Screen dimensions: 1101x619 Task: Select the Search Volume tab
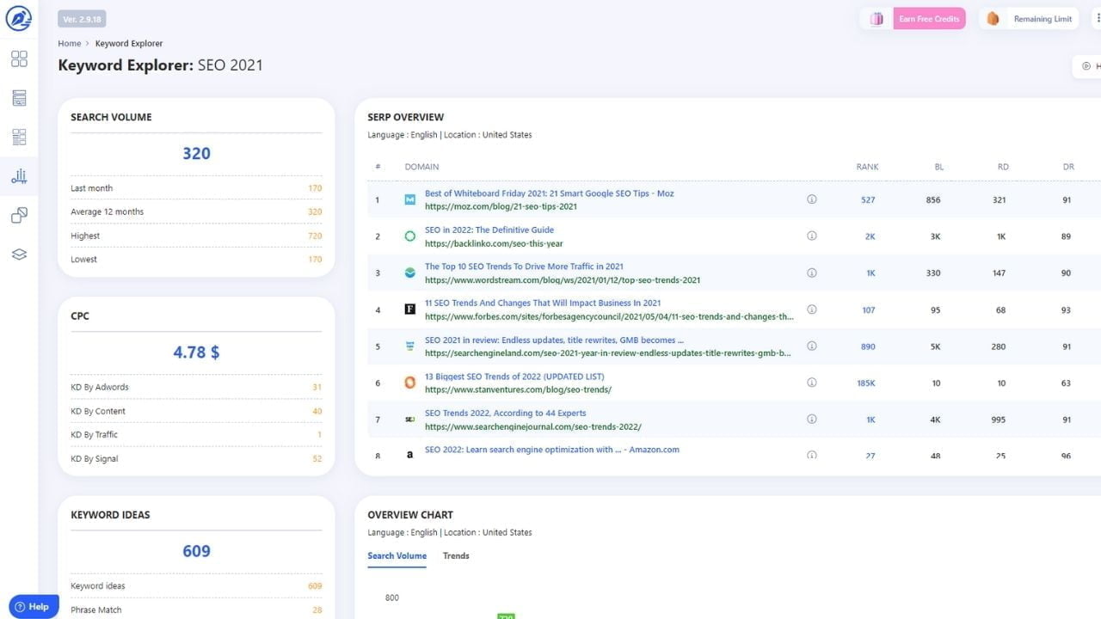click(x=397, y=555)
